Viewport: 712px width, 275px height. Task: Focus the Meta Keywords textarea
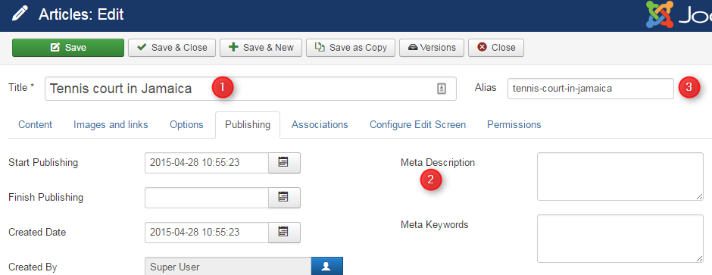click(620, 239)
